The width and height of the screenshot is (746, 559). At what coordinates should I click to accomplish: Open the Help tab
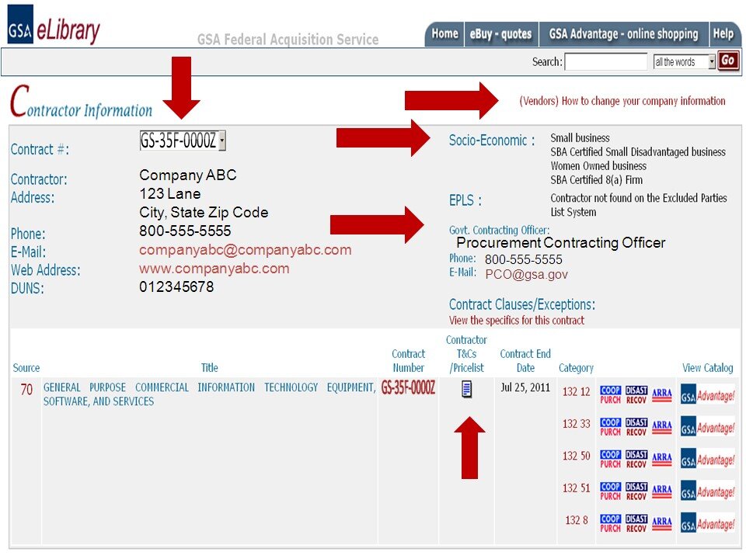tap(723, 34)
